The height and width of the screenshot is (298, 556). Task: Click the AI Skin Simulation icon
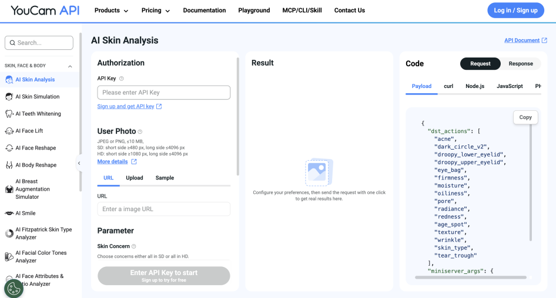9,97
